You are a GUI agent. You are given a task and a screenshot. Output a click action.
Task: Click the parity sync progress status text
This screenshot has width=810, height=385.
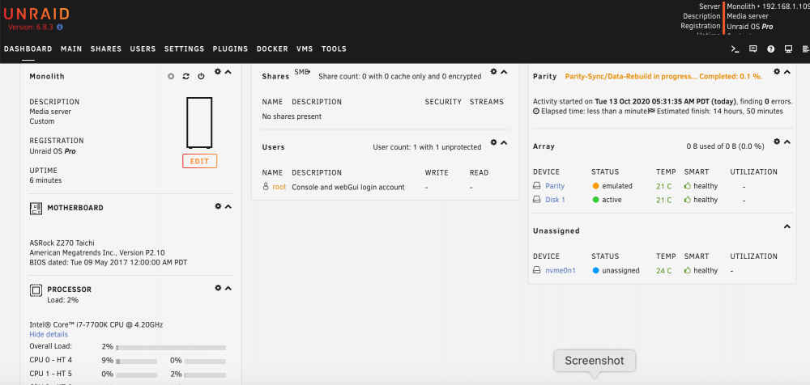coord(664,76)
